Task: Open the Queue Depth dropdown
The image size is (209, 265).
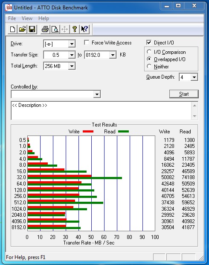Action: click(194, 77)
